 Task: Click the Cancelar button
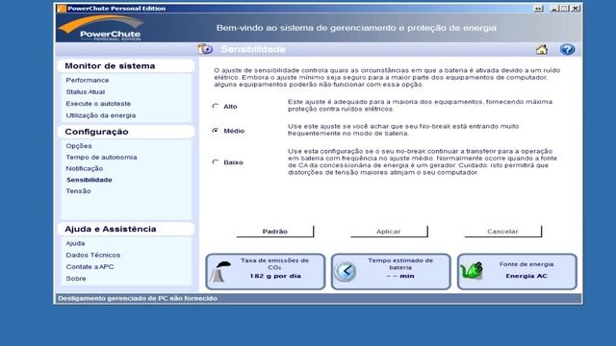coord(502,232)
